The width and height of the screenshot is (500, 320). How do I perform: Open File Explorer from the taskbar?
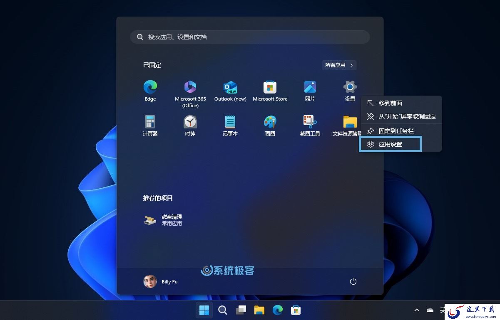click(259, 310)
